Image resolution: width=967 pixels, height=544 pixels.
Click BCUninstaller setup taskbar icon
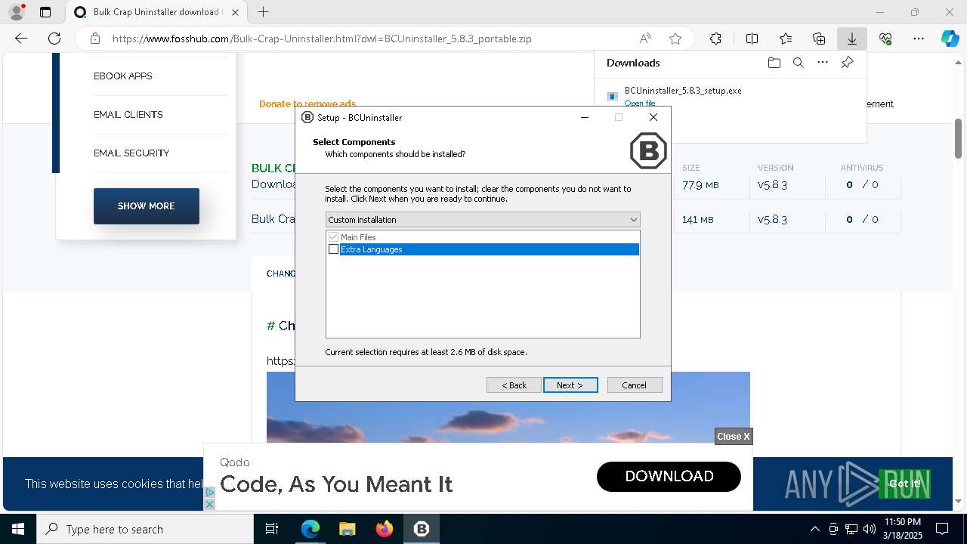pyautogui.click(x=422, y=529)
